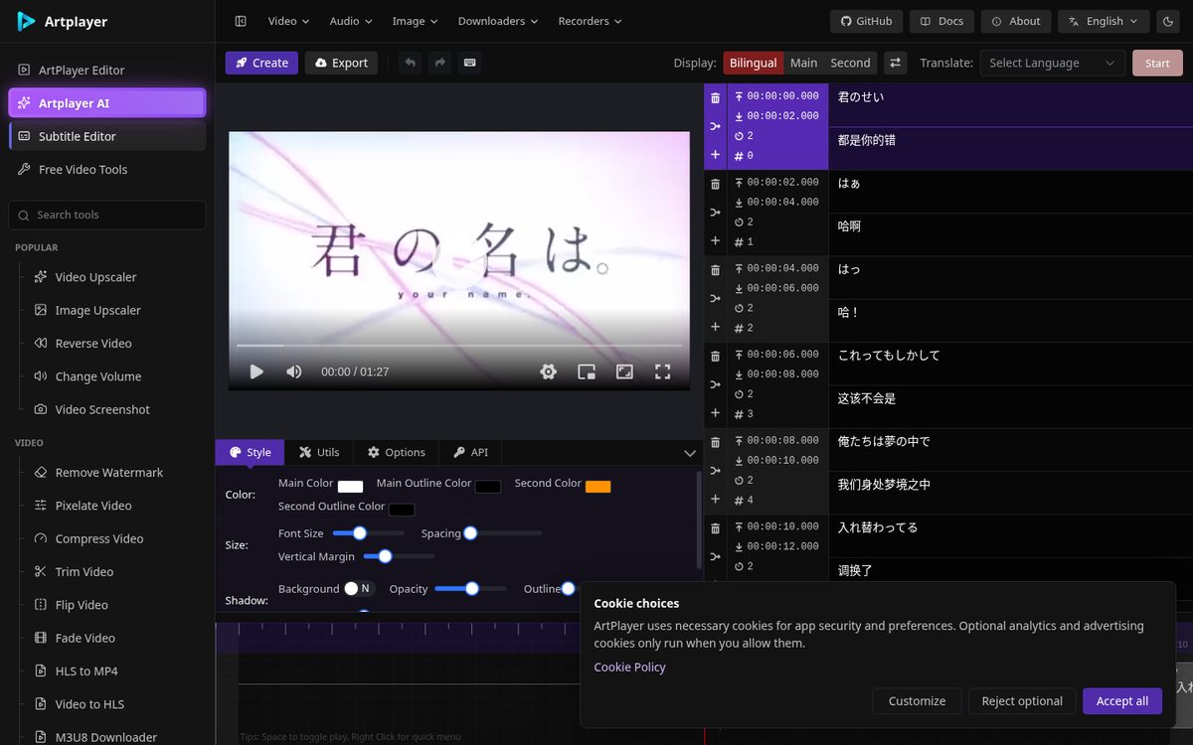Click Accept all cookies
The image size is (1193, 745).
[1122, 701]
